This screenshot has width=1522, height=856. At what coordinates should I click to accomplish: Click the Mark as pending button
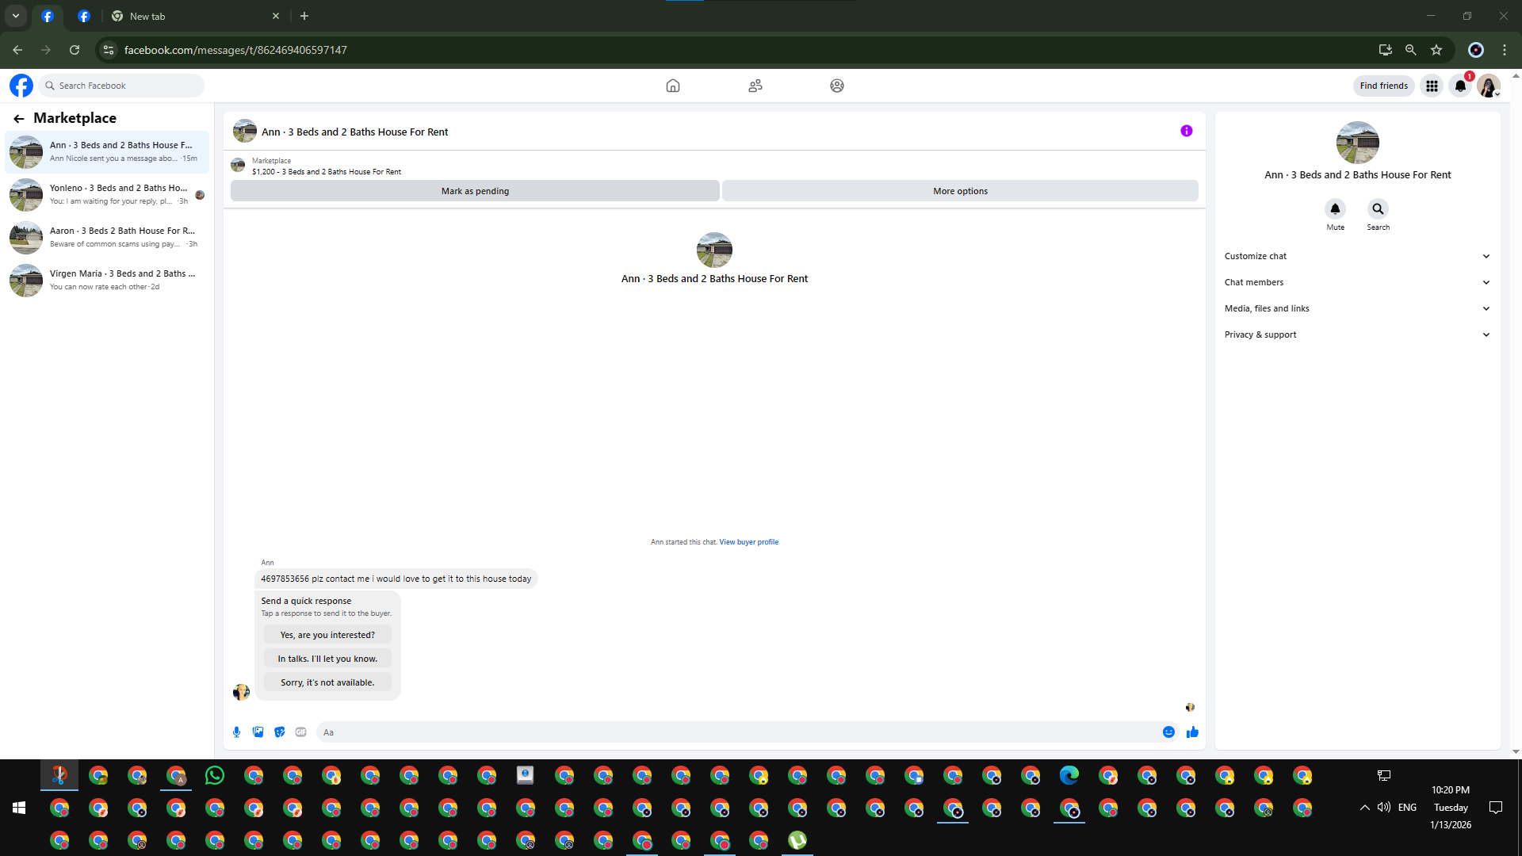tap(475, 191)
